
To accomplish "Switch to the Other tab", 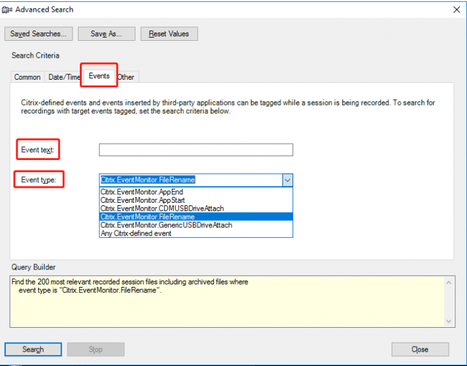I will (126, 77).
